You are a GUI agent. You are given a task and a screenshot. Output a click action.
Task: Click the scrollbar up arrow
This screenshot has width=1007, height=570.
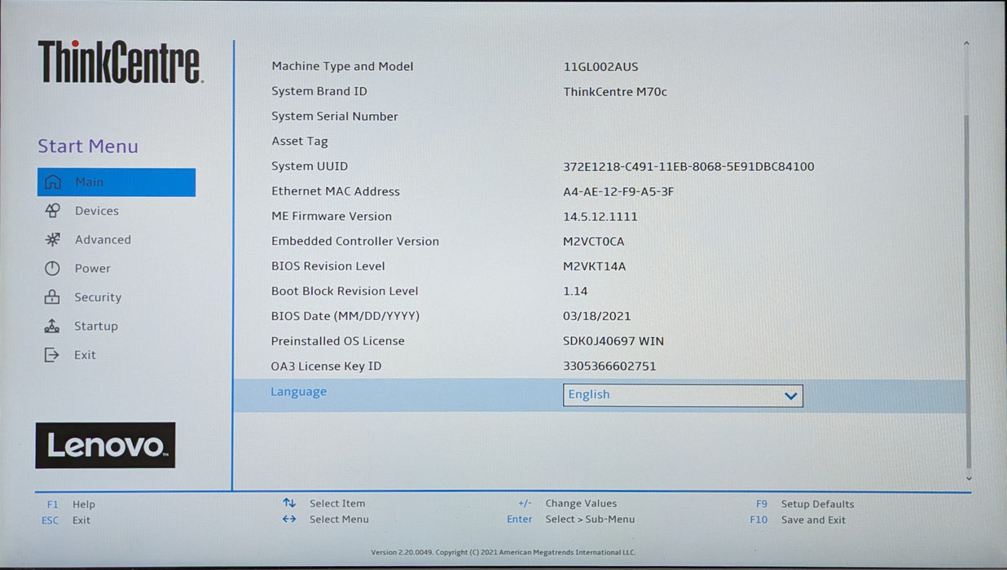tap(966, 43)
